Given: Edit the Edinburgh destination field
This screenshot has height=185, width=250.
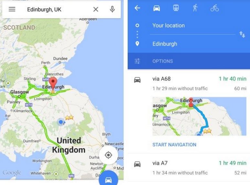Looking at the screenshot, I should [x=192, y=44].
